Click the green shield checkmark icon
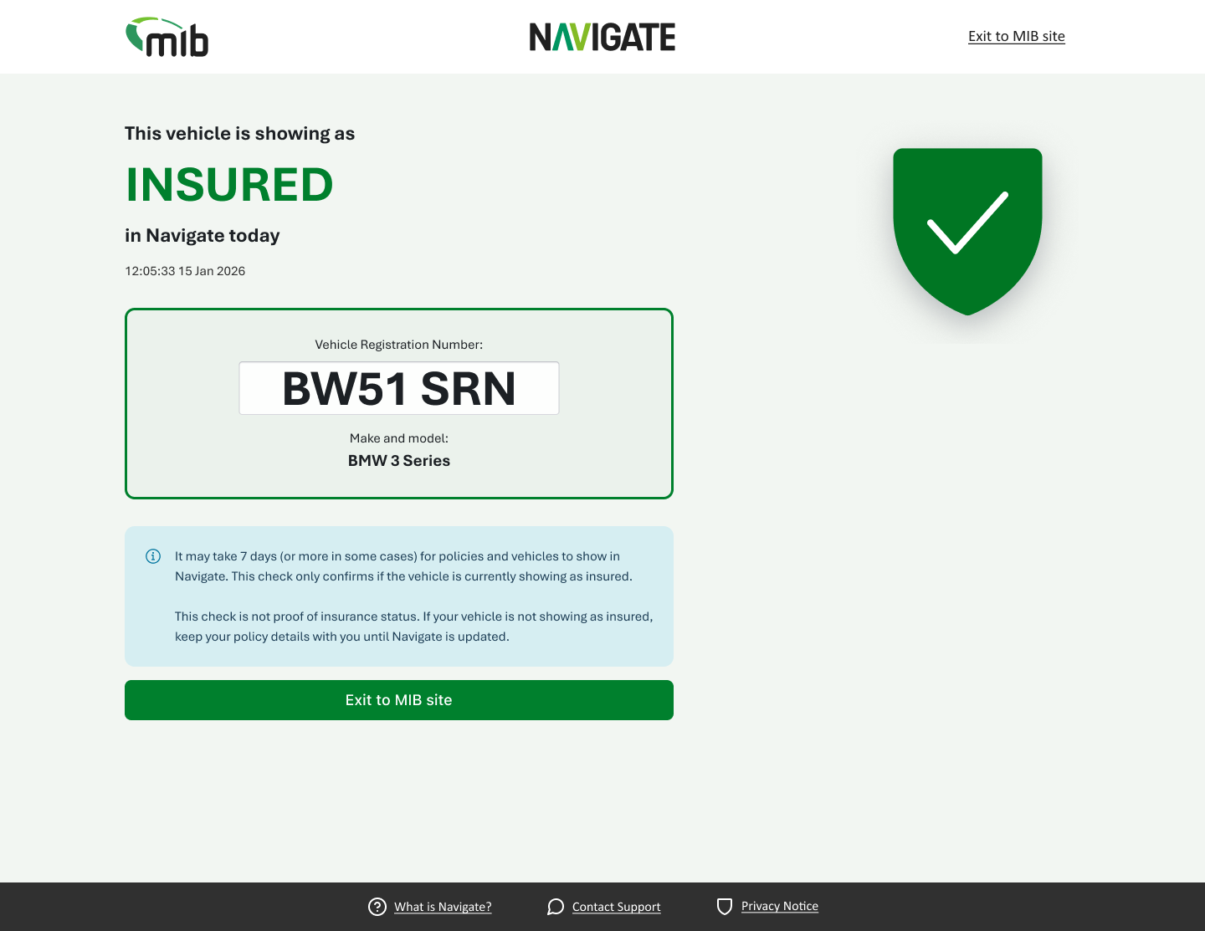 [x=967, y=232]
